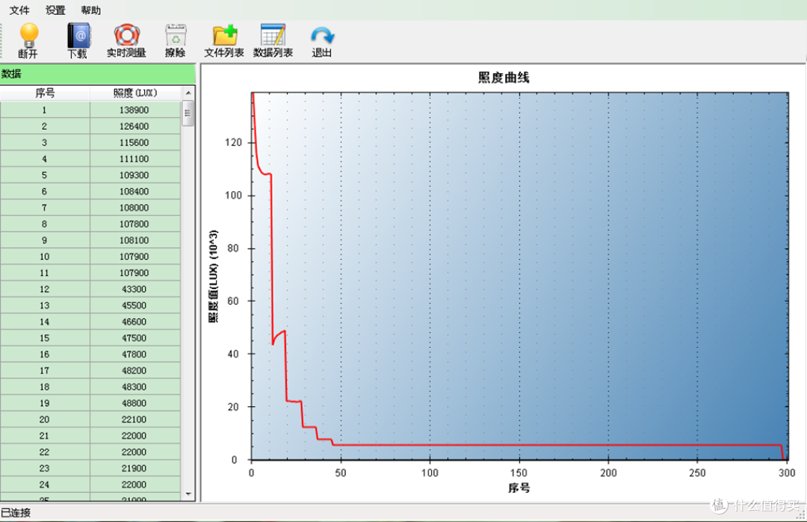The width and height of the screenshot is (807, 522).
Task: Select the cell with value 138900
Action: click(134, 110)
